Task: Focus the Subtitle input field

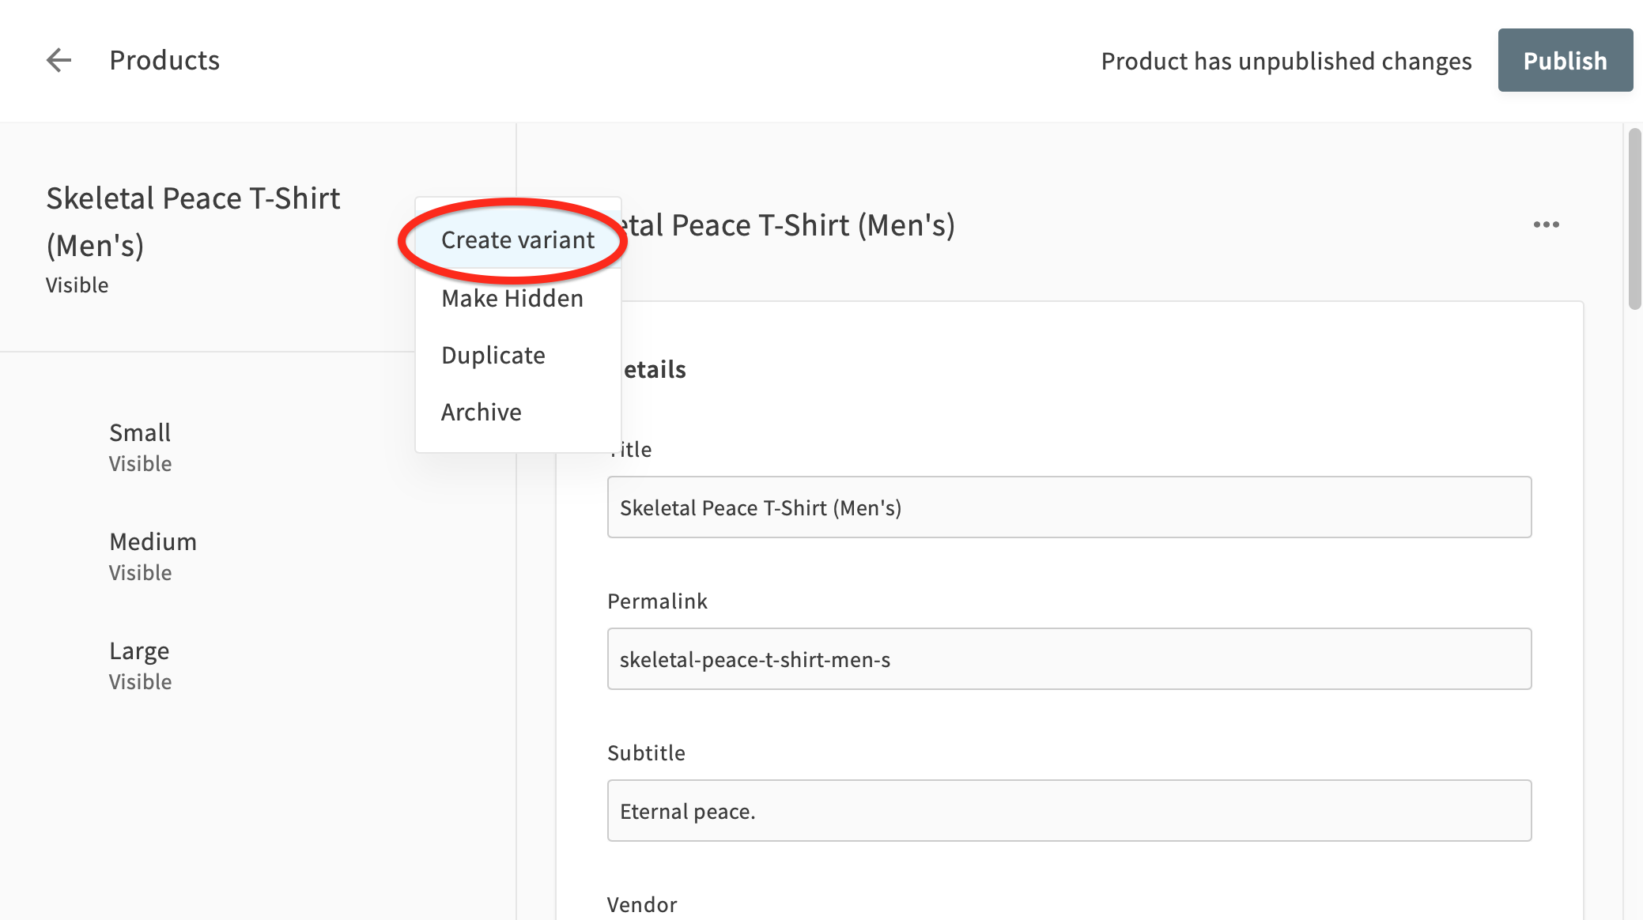Action: [1069, 811]
